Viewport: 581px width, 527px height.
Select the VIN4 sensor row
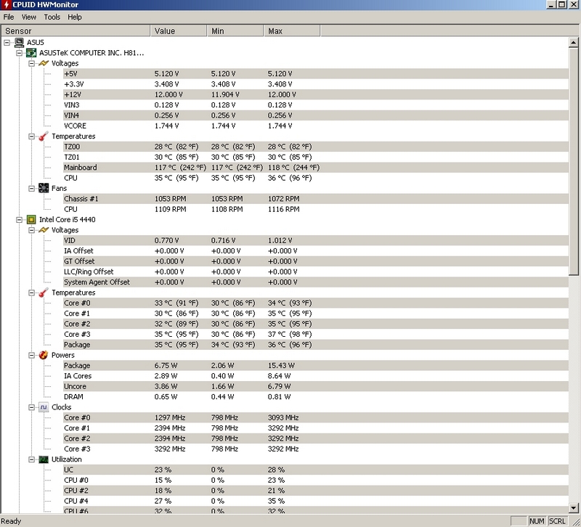click(316, 115)
